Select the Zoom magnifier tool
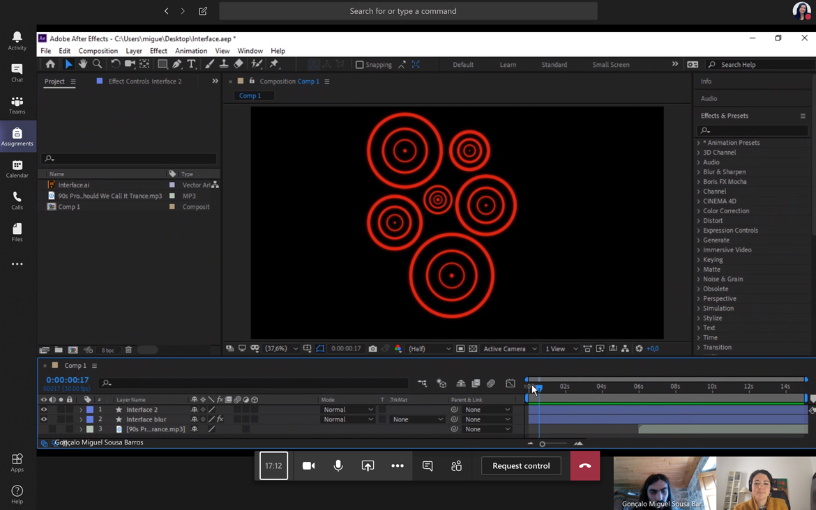Image resolution: width=816 pixels, height=510 pixels. (x=98, y=64)
